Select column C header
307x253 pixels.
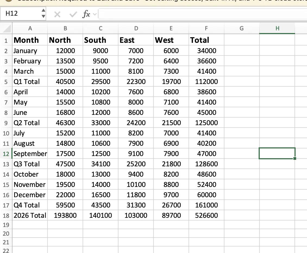(x=101, y=28)
